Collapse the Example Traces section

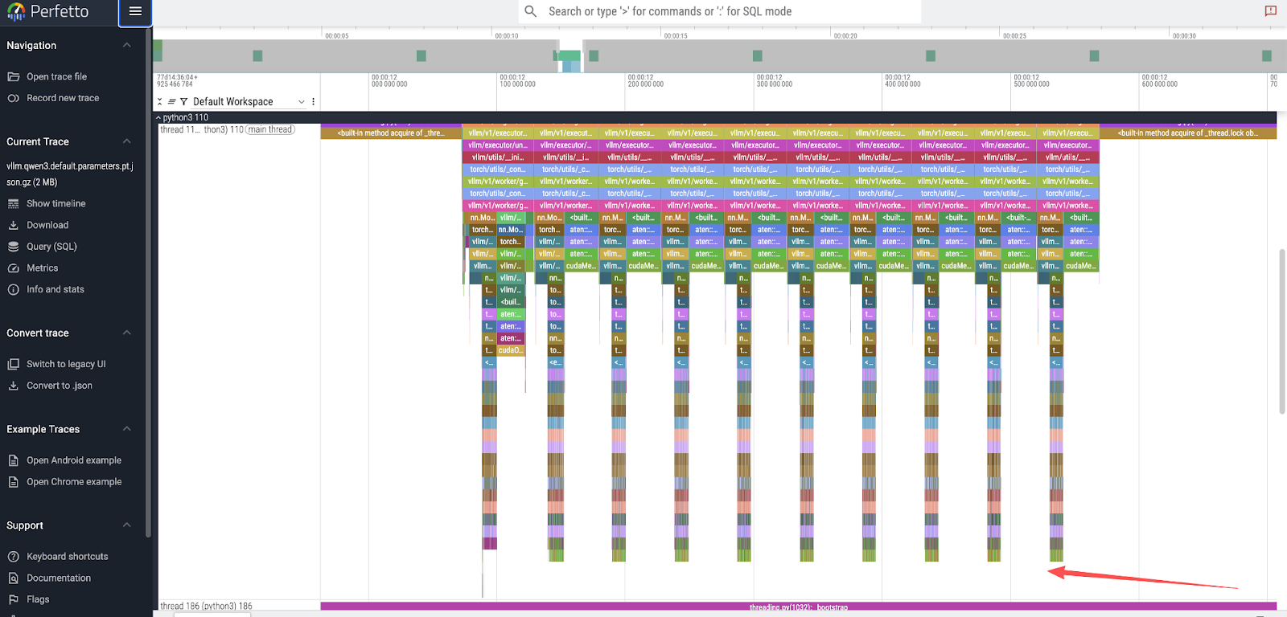click(126, 429)
